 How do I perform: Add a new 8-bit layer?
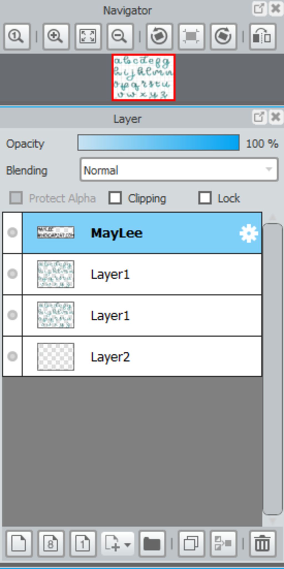[x=51, y=543]
